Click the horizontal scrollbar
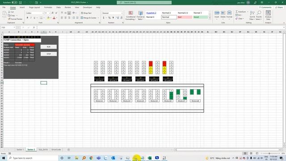The image size is (286, 161). tap(227, 150)
